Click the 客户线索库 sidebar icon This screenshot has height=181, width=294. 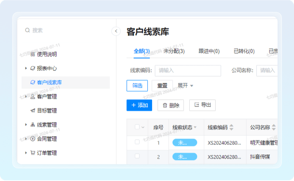point(33,83)
